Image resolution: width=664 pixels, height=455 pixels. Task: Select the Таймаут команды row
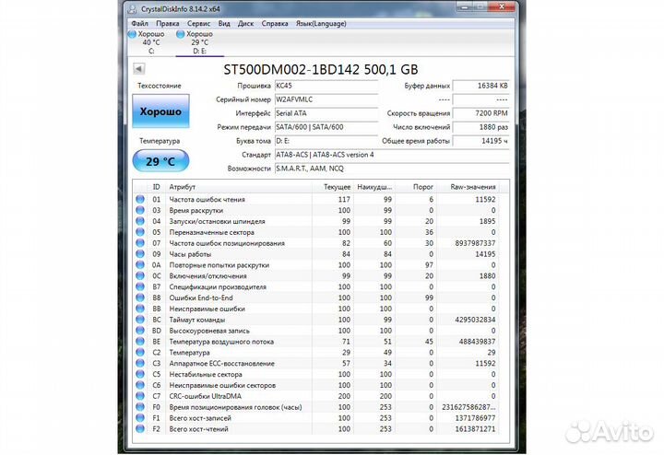coord(315,320)
